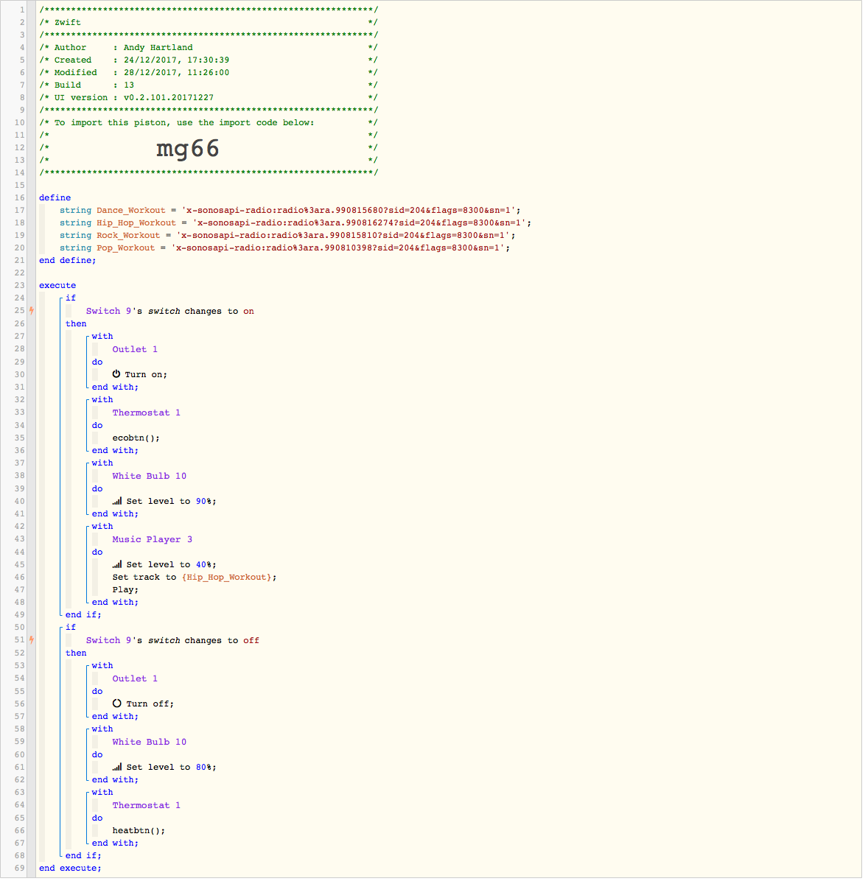This screenshot has width=868, height=884.
Task: Select 'White Bulb 10' device on line 59
Action: coord(150,742)
